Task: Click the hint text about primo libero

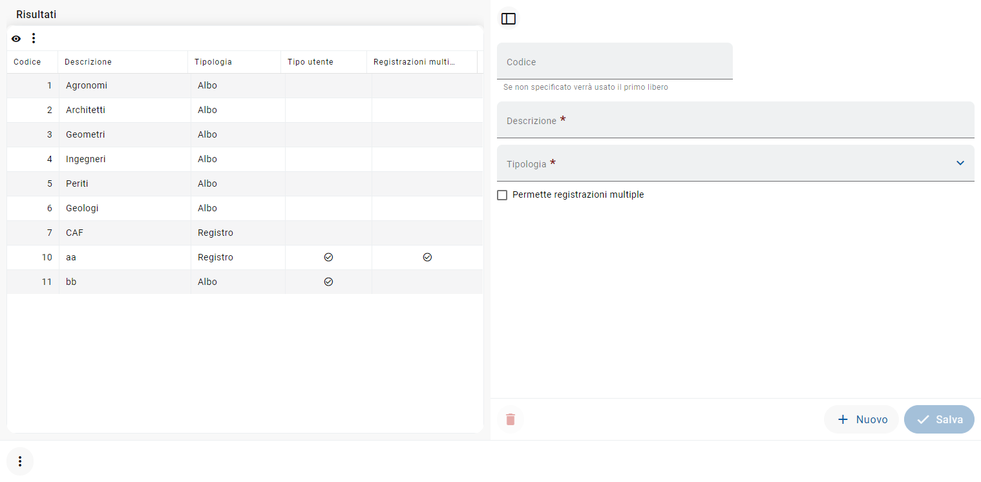Action: pyautogui.click(x=585, y=87)
